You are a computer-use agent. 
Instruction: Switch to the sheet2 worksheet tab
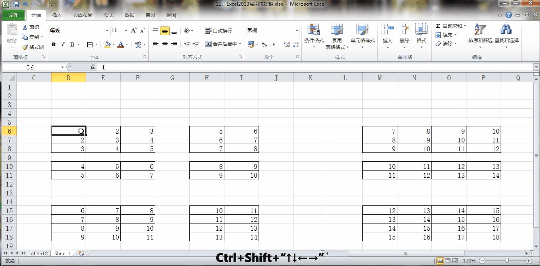pos(39,253)
